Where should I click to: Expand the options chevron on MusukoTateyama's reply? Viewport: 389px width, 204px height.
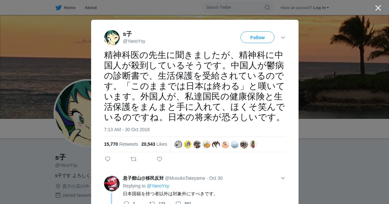pyautogui.click(x=283, y=178)
